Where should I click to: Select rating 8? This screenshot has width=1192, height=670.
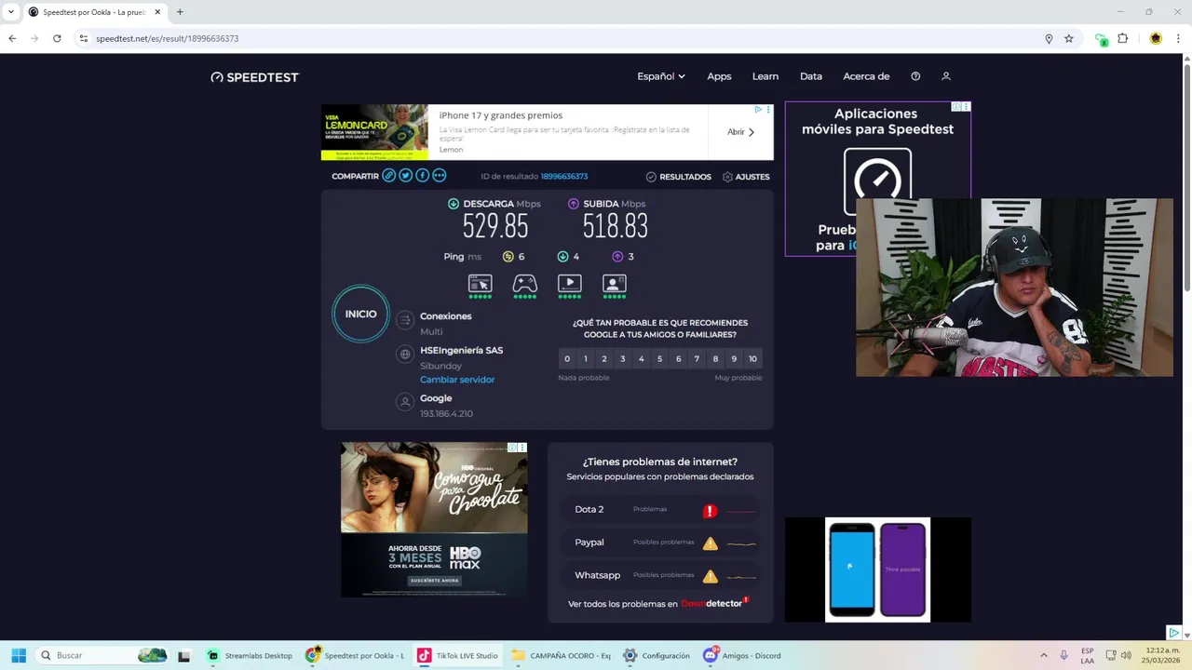tap(715, 359)
